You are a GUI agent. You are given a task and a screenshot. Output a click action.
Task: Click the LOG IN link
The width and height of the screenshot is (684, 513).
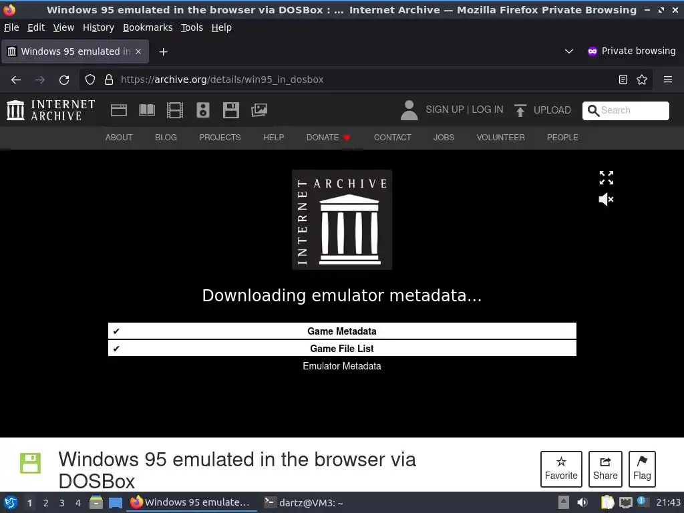click(x=487, y=110)
